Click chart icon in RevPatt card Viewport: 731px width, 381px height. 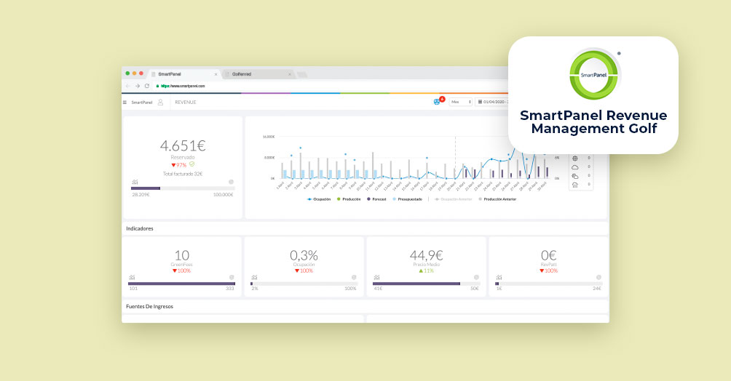click(499, 278)
